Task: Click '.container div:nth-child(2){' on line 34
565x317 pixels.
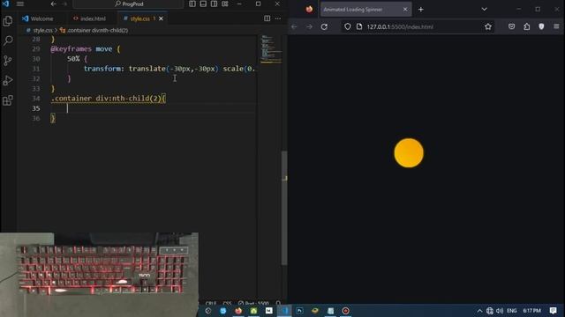Action: [108, 98]
